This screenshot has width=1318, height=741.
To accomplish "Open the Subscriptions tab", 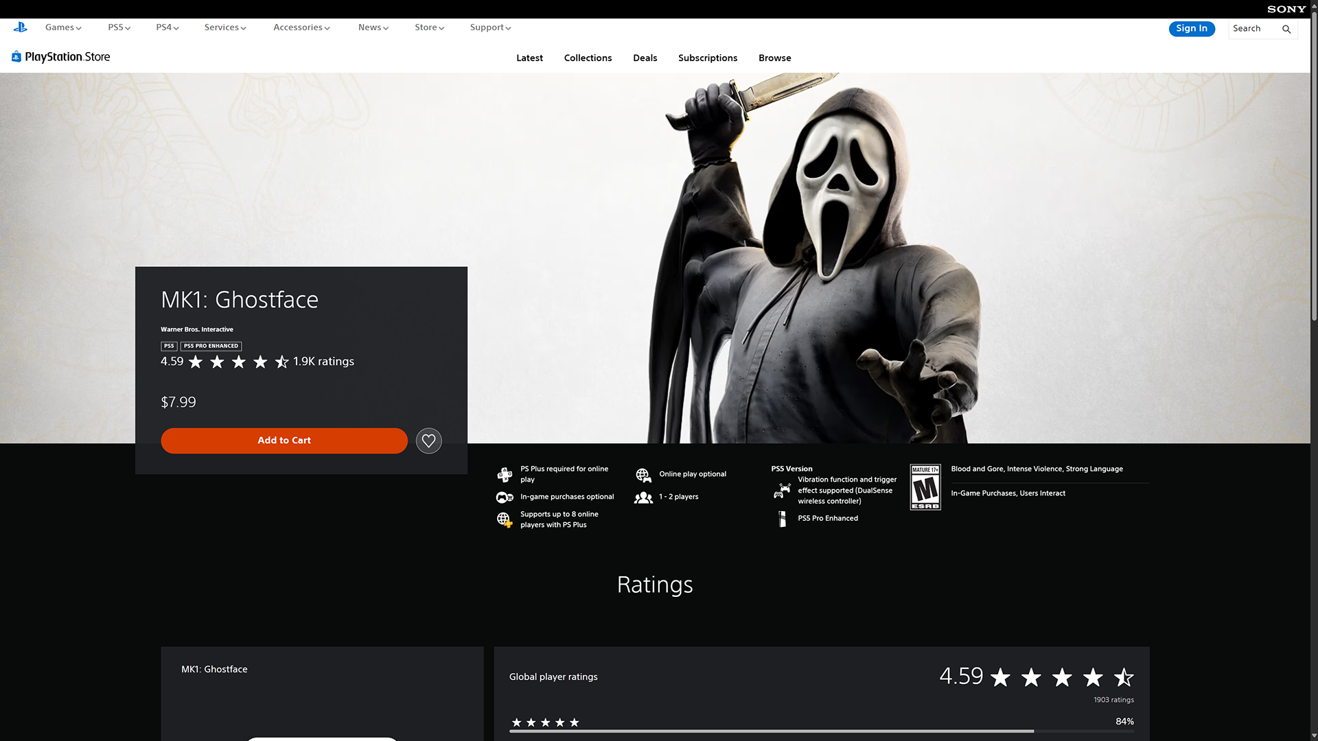I will [x=708, y=58].
